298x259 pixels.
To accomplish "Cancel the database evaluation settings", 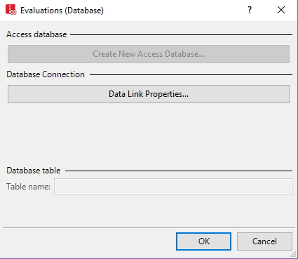I will (264, 241).
